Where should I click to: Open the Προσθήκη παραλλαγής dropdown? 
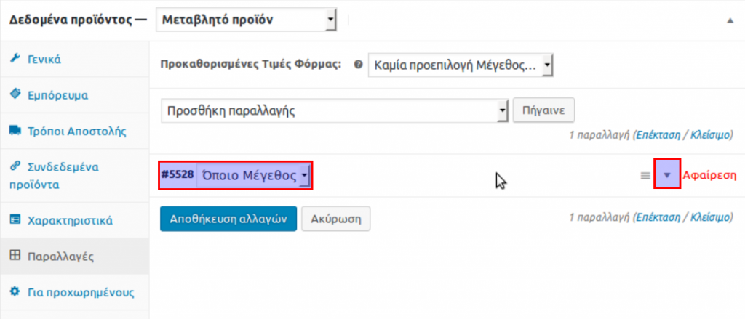334,111
